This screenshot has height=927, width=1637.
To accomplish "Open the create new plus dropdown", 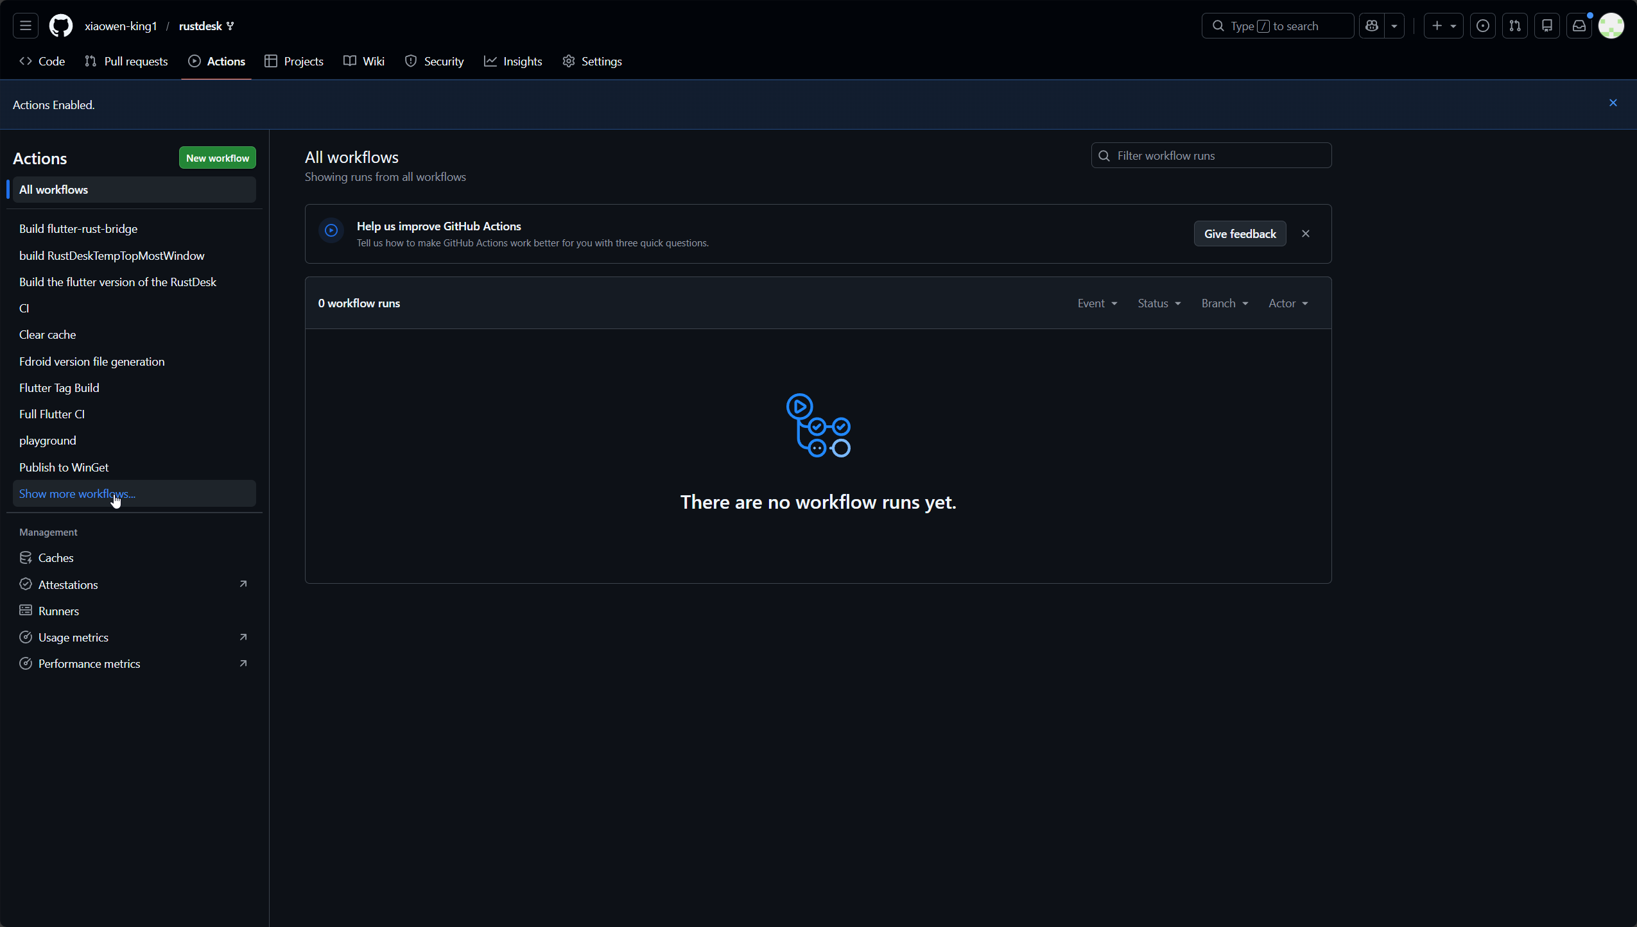I will coord(1442,26).
